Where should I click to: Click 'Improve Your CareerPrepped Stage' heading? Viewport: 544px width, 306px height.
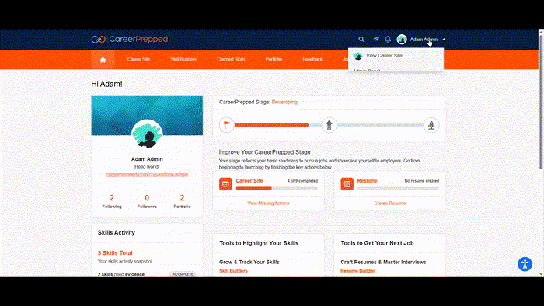tap(264, 152)
